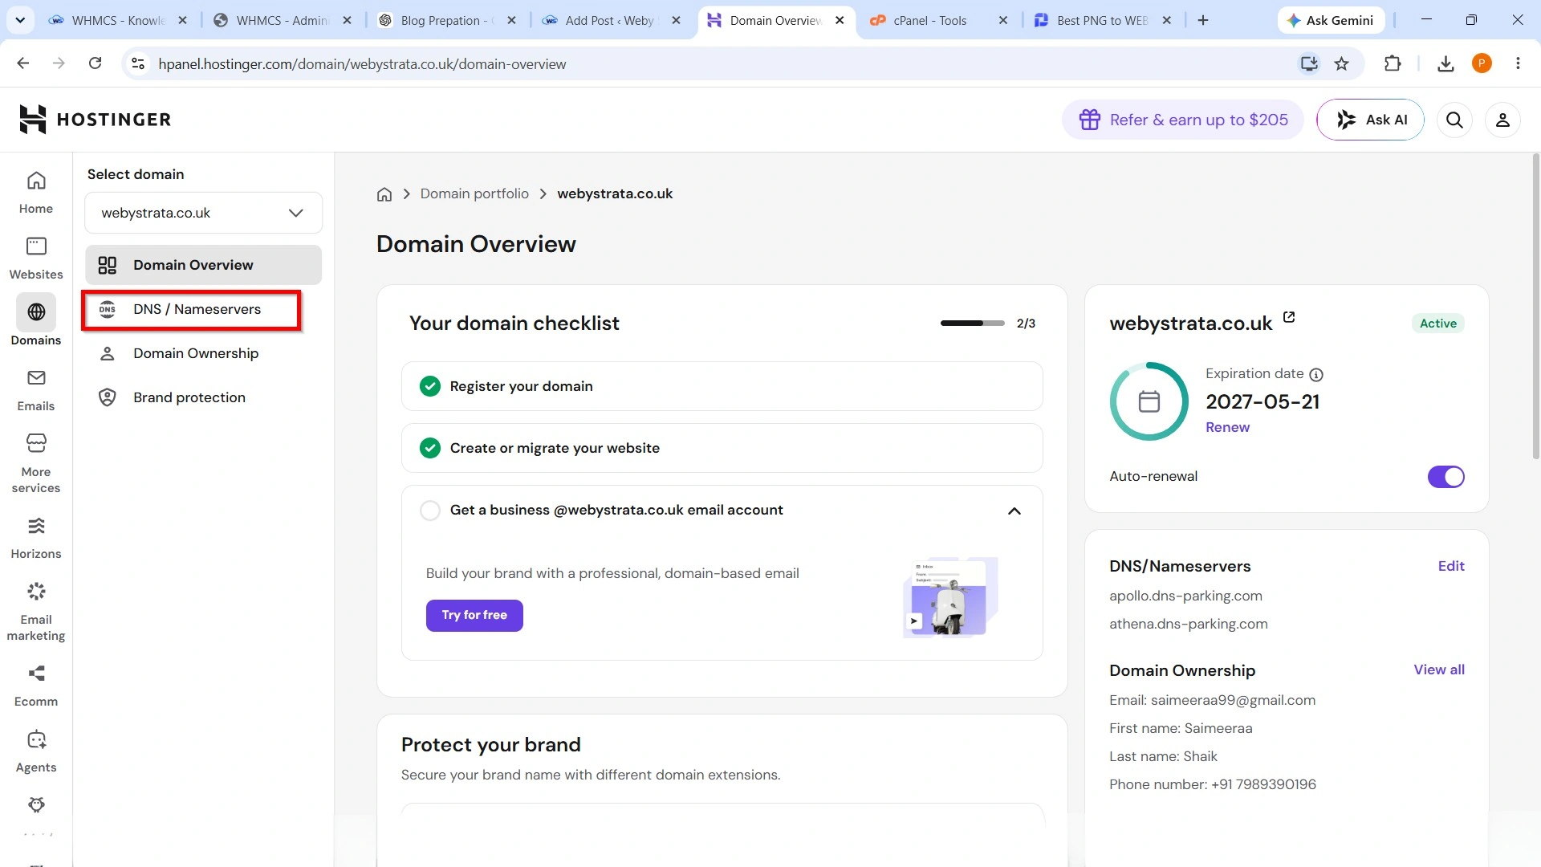The width and height of the screenshot is (1541, 867).
Task: Open the Select domain dropdown
Action: [203, 213]
